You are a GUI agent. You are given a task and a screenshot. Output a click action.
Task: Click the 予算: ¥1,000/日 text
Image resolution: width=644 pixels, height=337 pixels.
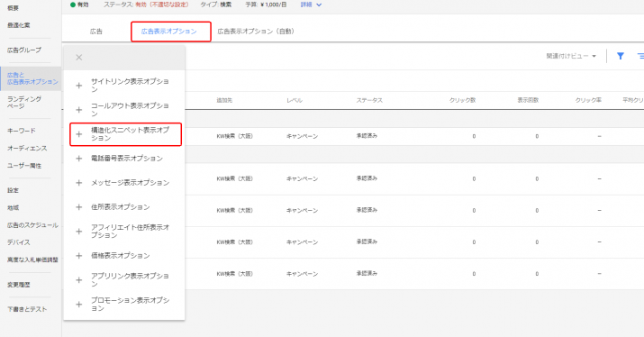(266, 5)
